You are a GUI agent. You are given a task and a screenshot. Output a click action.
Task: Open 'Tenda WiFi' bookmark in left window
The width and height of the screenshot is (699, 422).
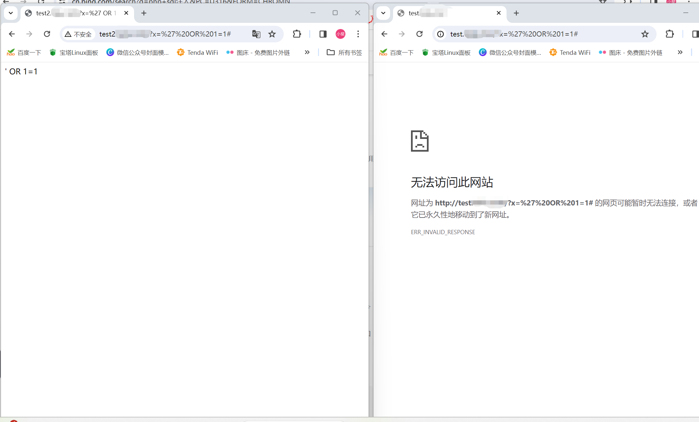197,53
